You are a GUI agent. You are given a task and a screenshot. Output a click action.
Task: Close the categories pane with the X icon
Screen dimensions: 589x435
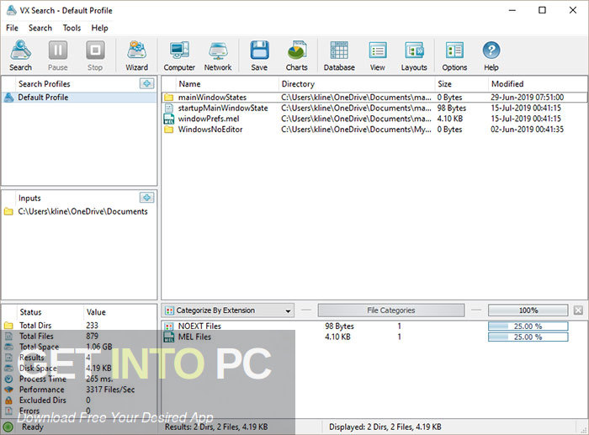(578, 310)
